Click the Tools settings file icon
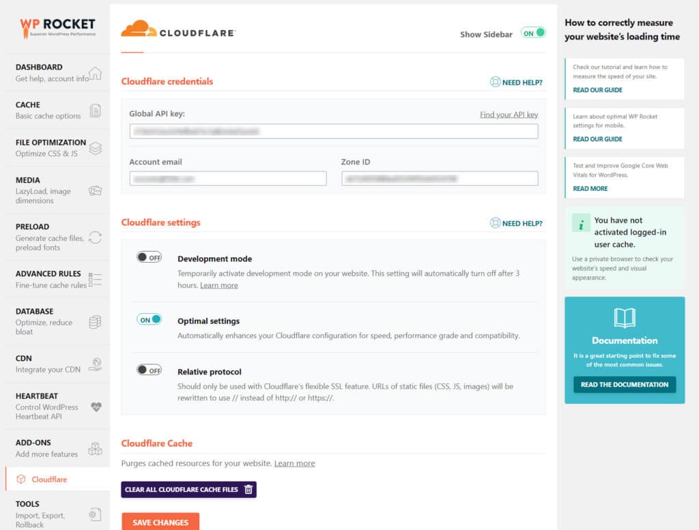Viewport: 699px width, 530px height. coord(95,514)
